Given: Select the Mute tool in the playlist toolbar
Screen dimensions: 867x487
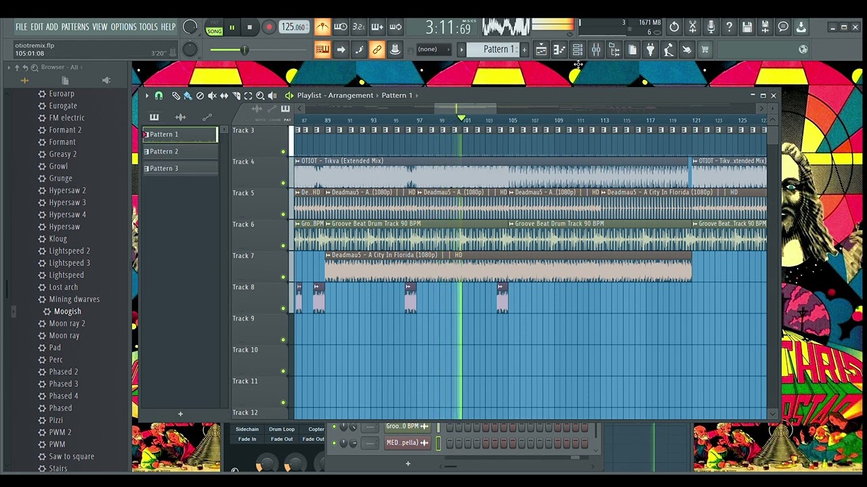Looking at the screenshot, I should click(212, 96).
